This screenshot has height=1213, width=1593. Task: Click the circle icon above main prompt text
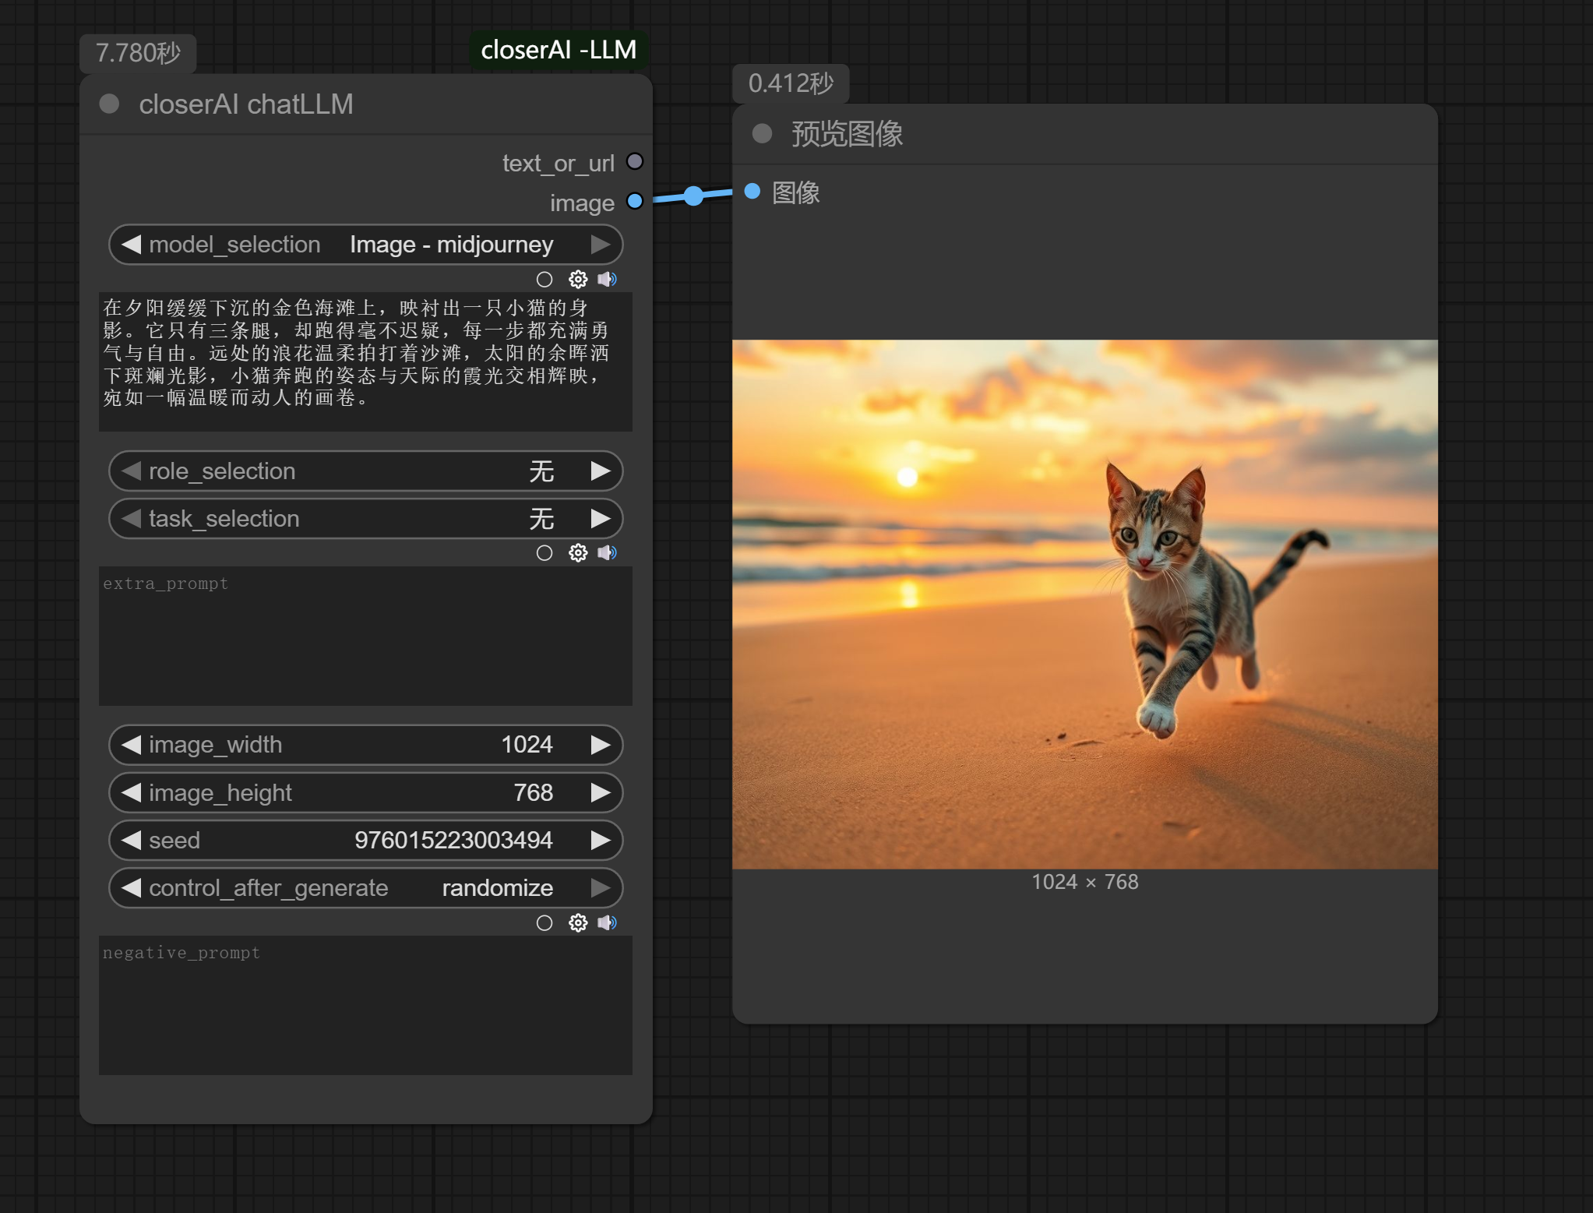click(x=545, y=279)
